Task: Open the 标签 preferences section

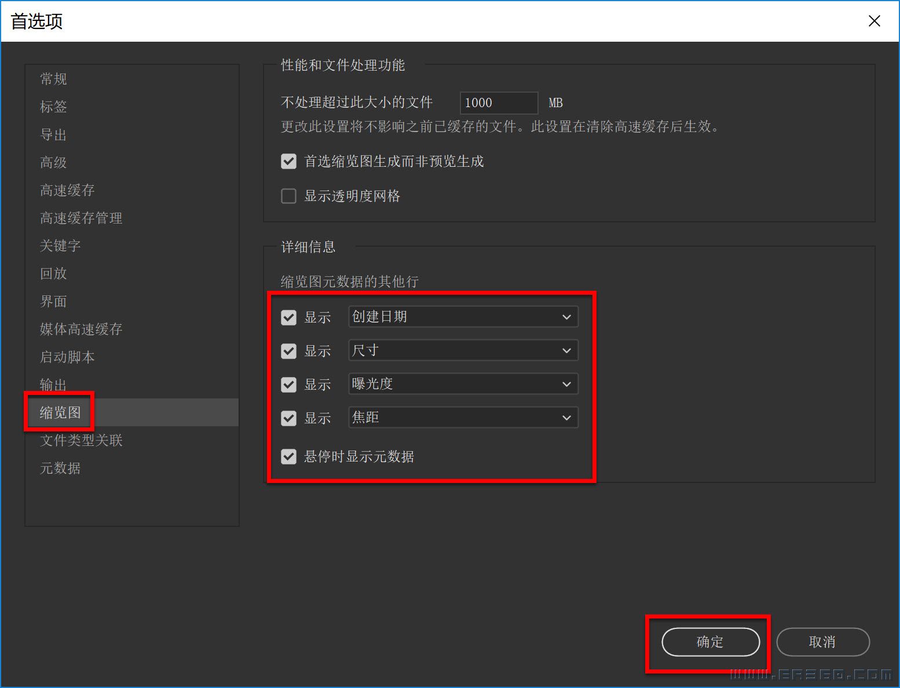Action: click(x=53, y=107)
